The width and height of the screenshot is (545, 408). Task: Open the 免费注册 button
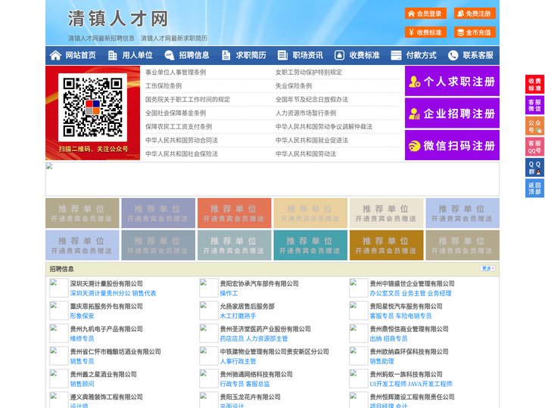475,14
